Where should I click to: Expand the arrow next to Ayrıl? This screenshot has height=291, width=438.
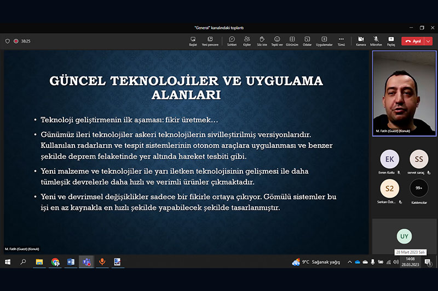coord(429,41)
